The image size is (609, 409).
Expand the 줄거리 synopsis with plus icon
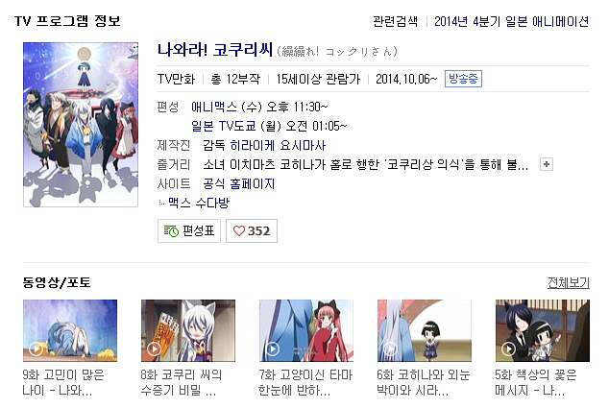(547, 164)
